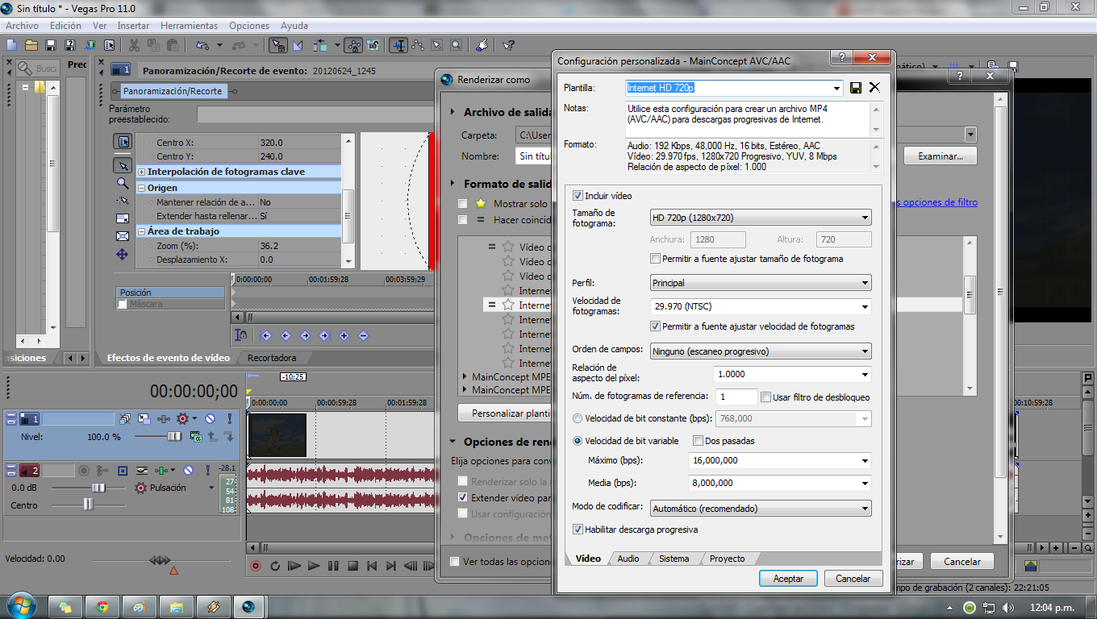
Task: Switch to Sistema tab
Action: pos(674,559)
